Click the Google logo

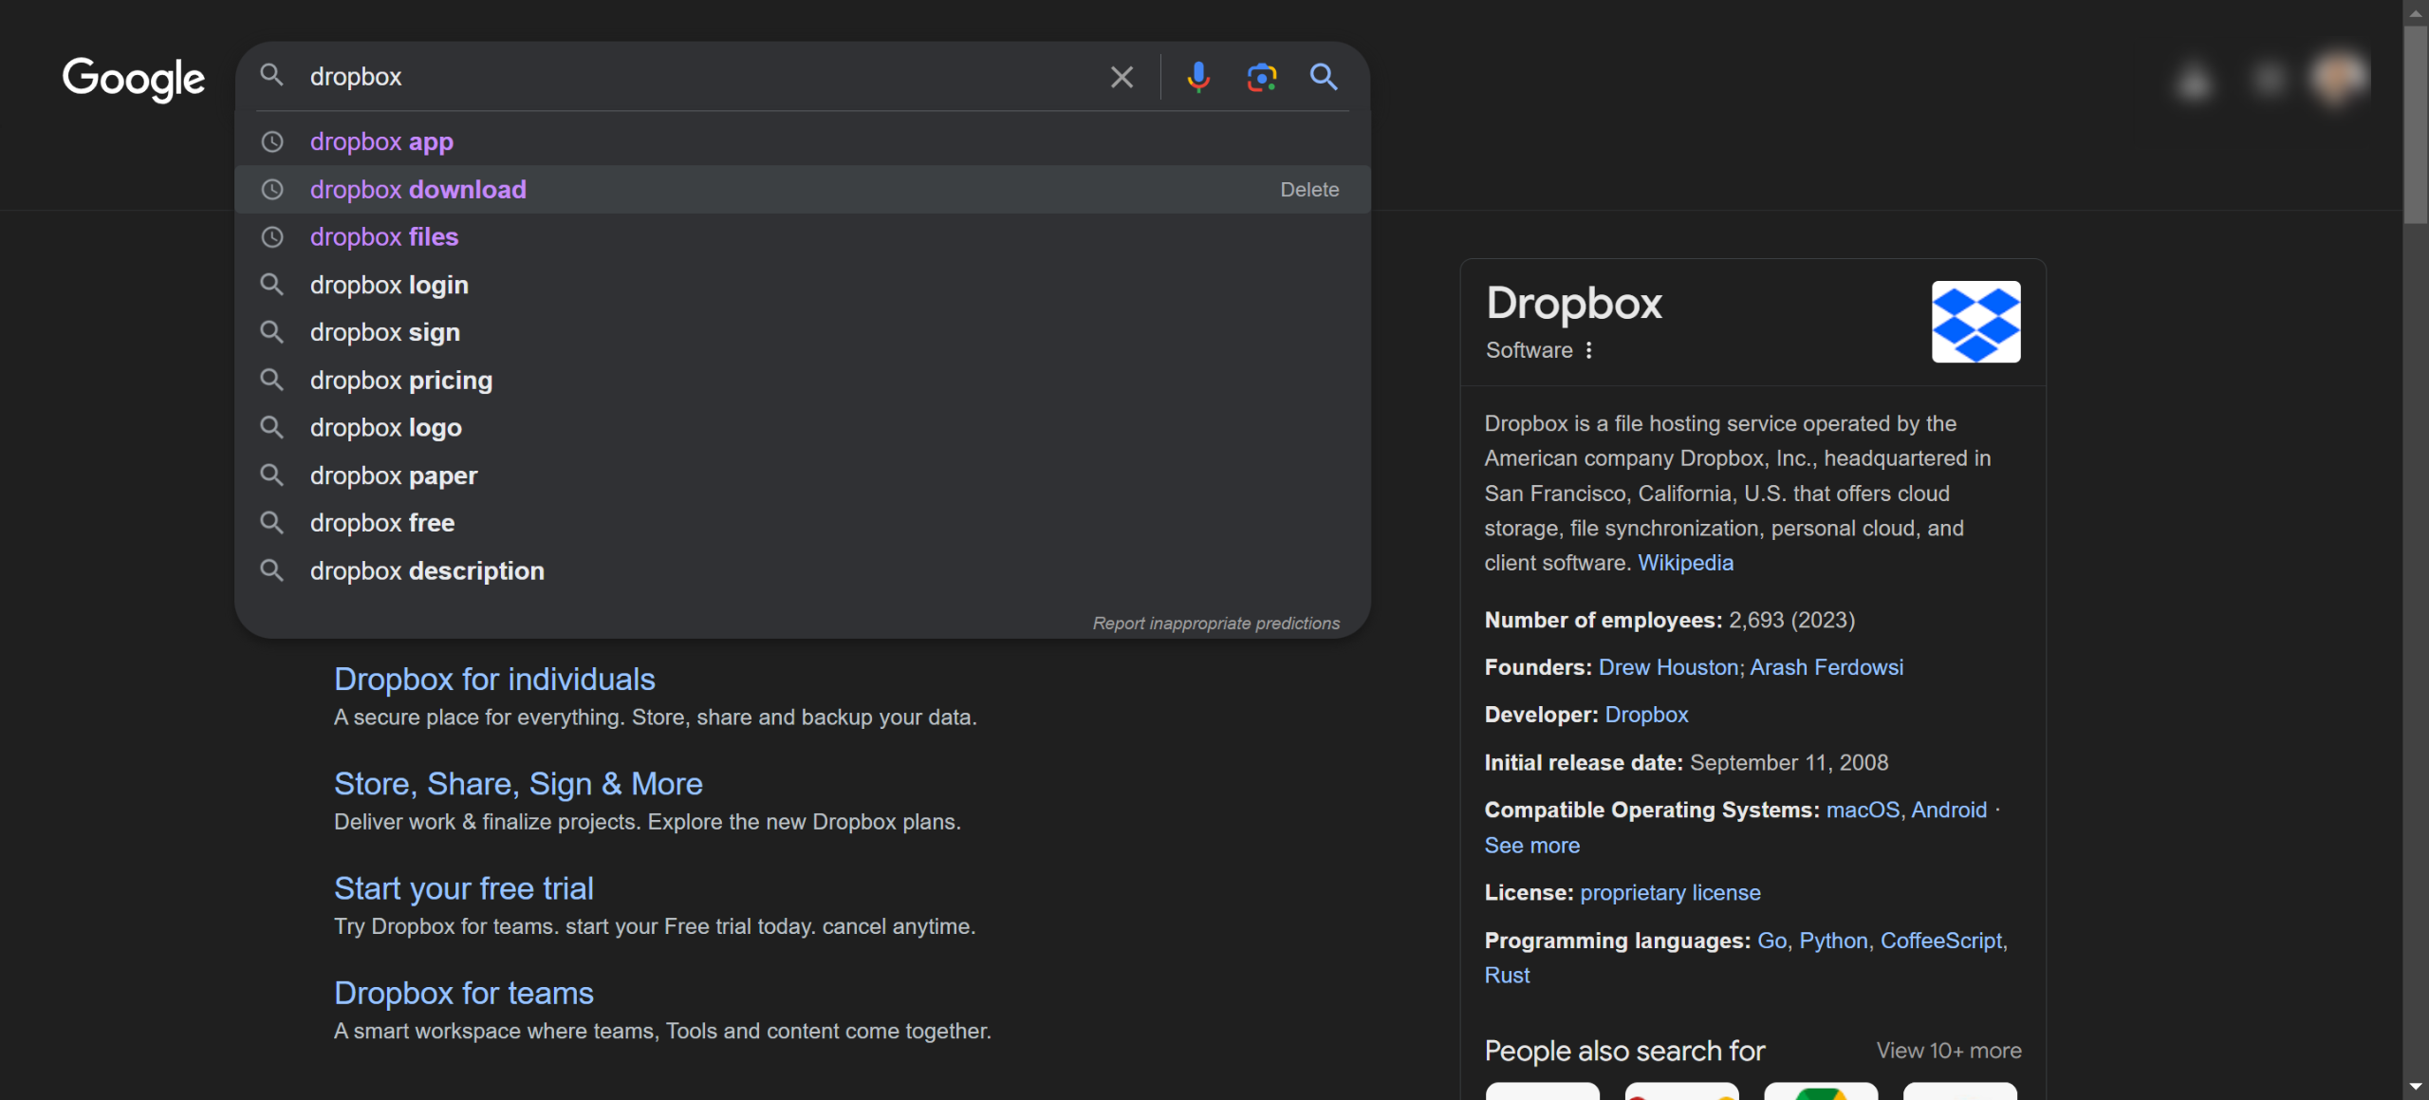134,79
